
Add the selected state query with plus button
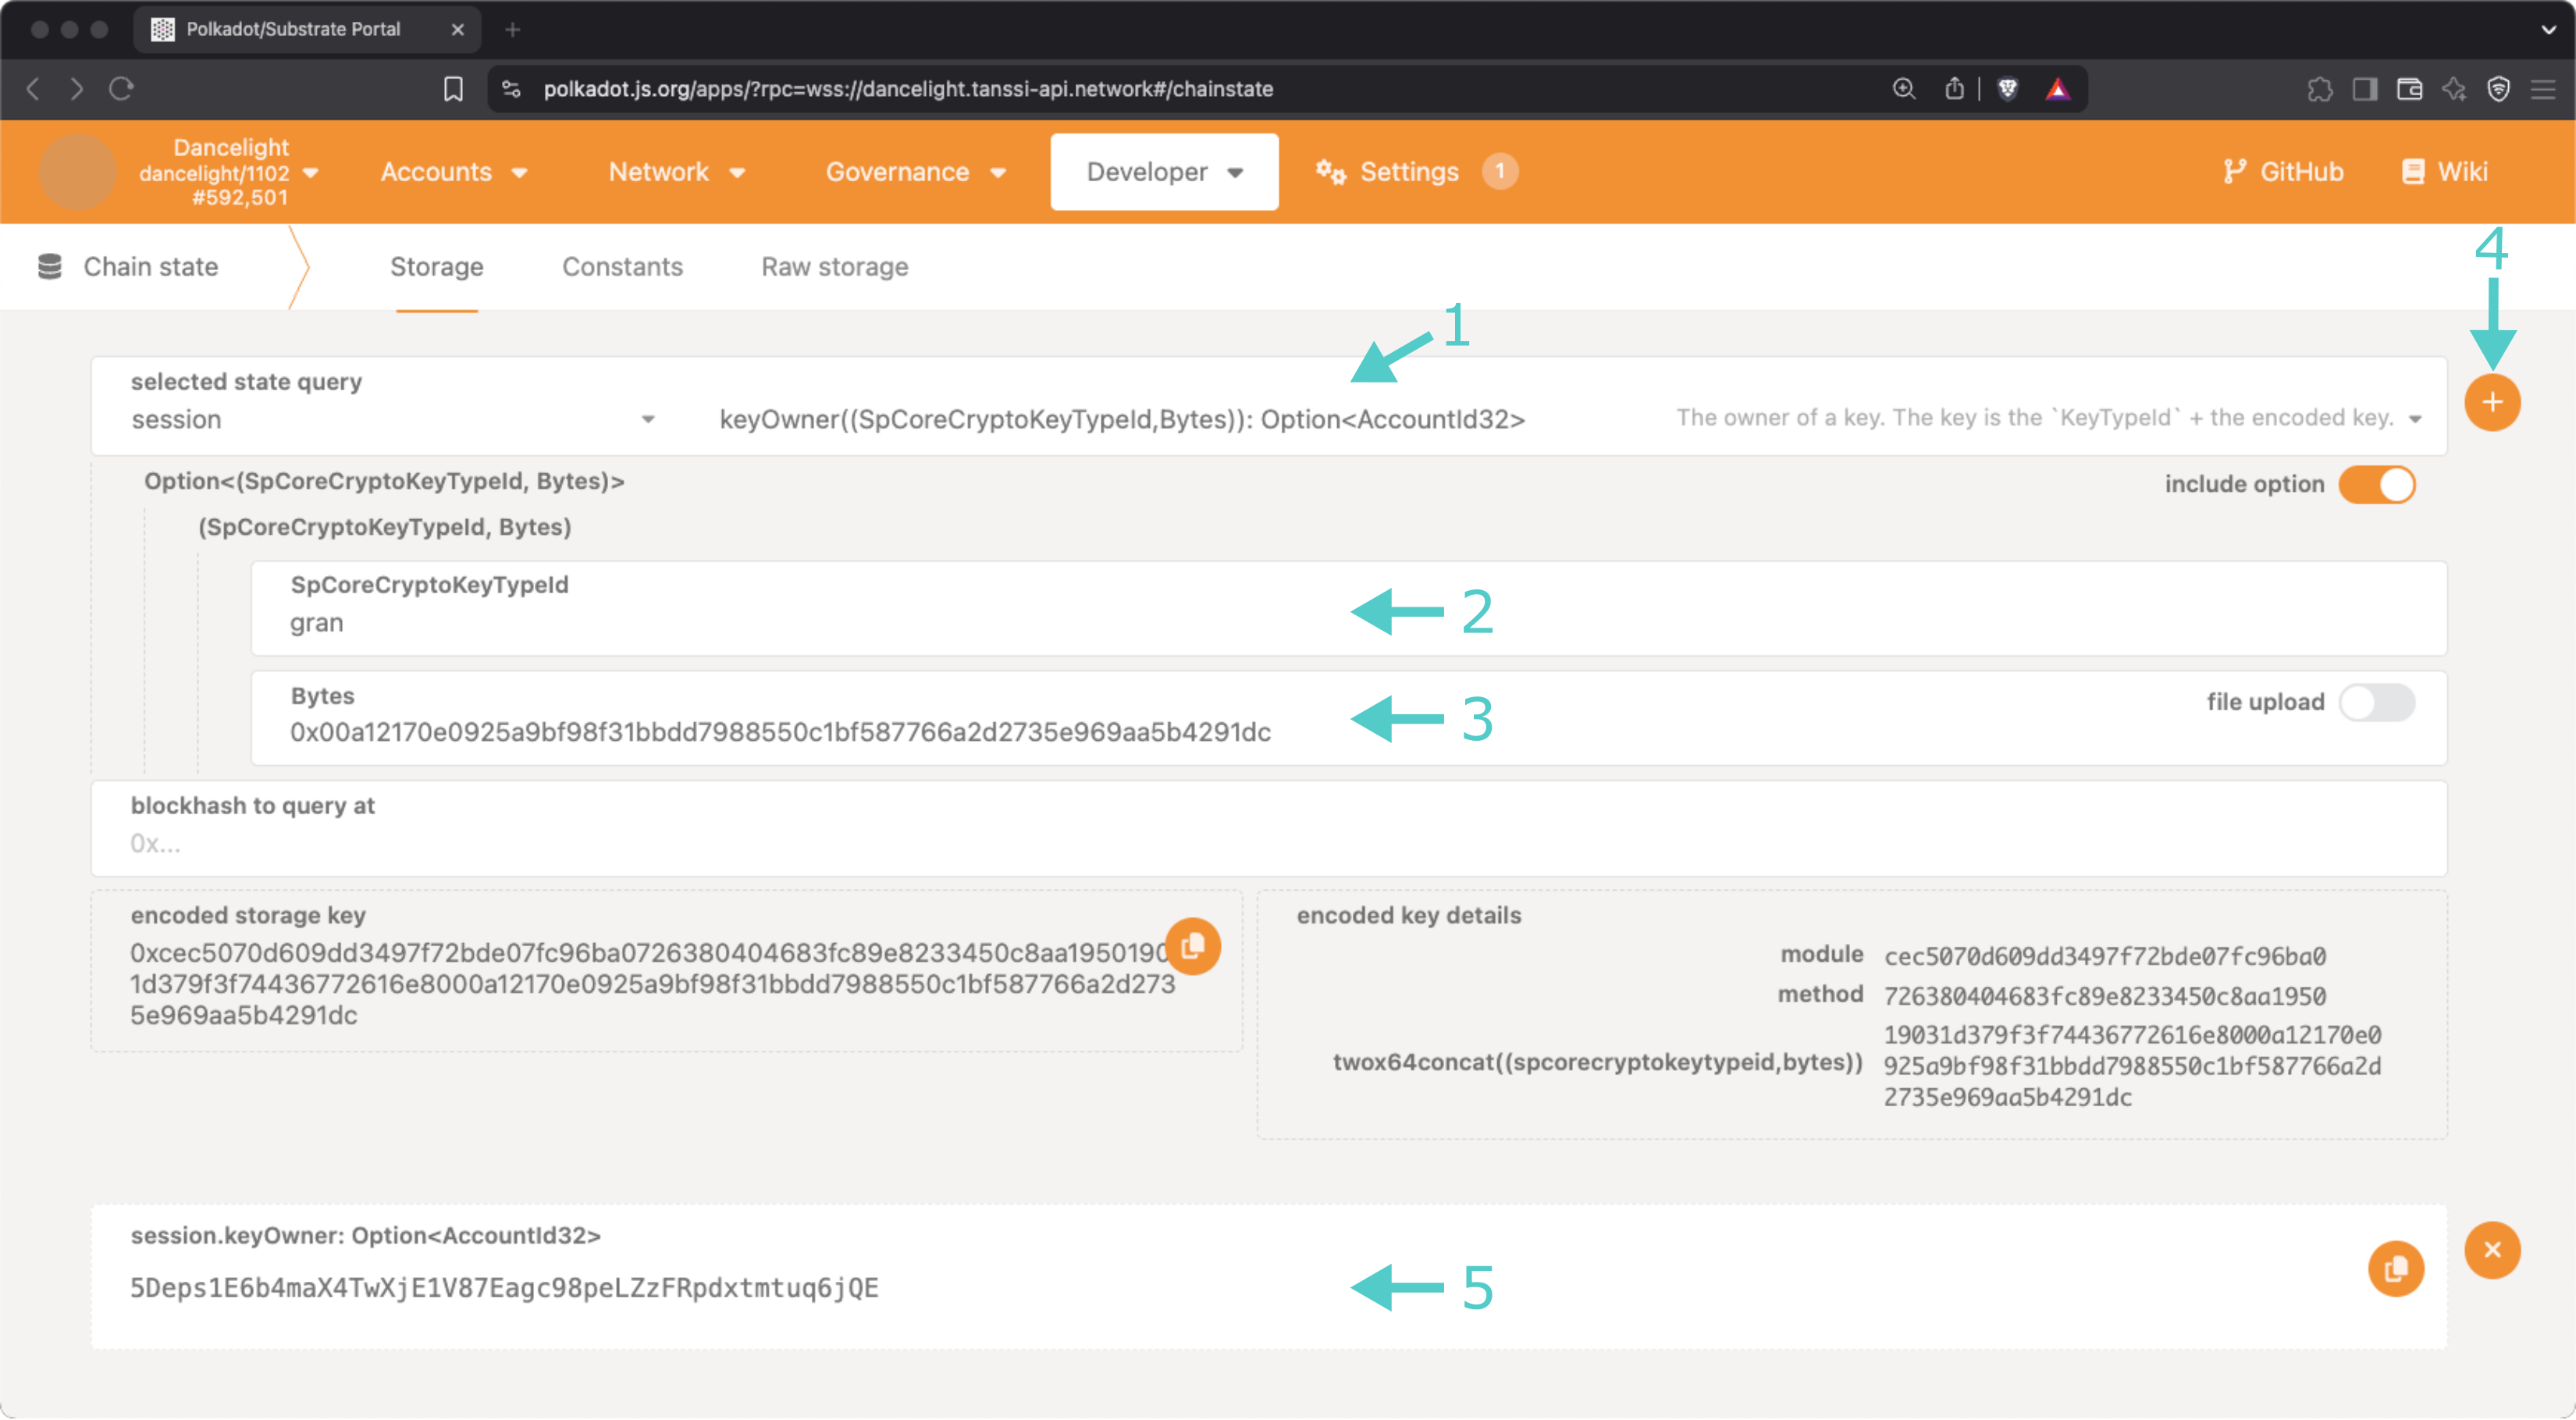tap(2491, 403)
